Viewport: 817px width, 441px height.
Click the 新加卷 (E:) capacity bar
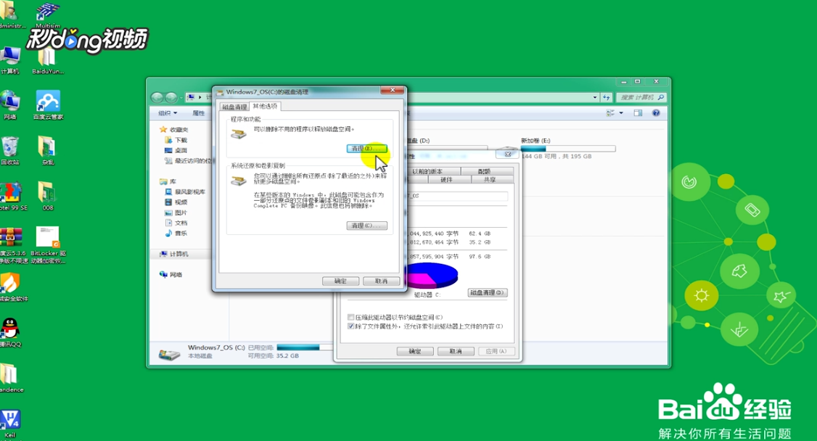pos(568,149)
